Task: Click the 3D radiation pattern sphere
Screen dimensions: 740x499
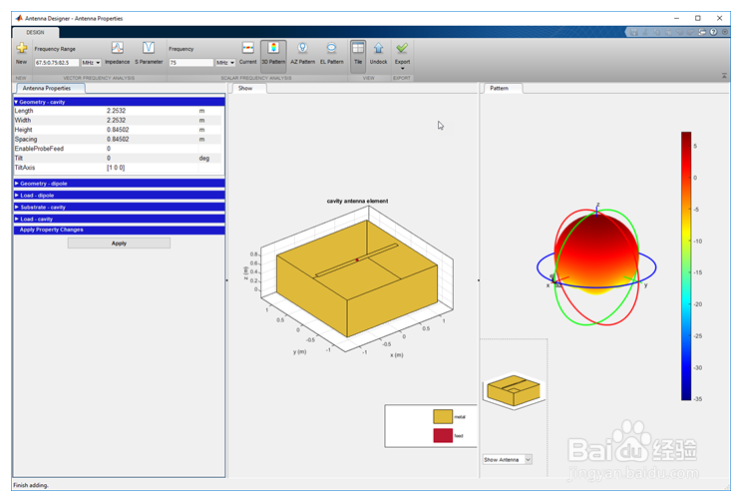Action: click(596, 252)
